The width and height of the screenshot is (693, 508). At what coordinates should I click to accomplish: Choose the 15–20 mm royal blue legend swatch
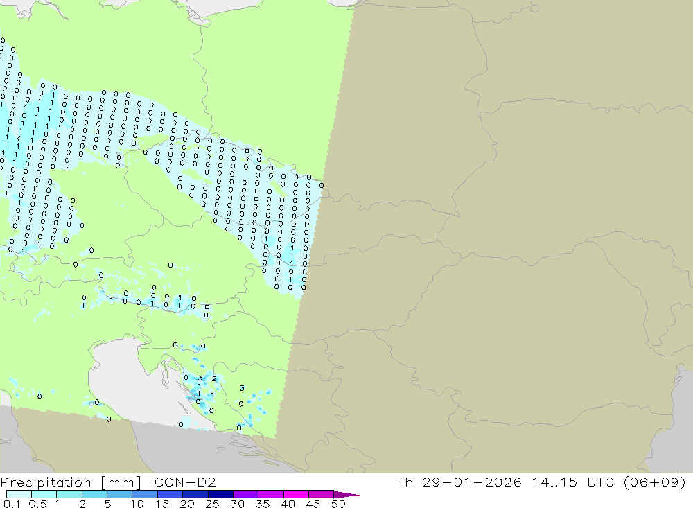pos(170,494)
